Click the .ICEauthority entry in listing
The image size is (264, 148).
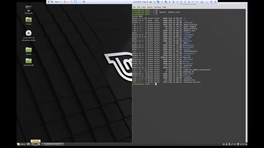190,51
